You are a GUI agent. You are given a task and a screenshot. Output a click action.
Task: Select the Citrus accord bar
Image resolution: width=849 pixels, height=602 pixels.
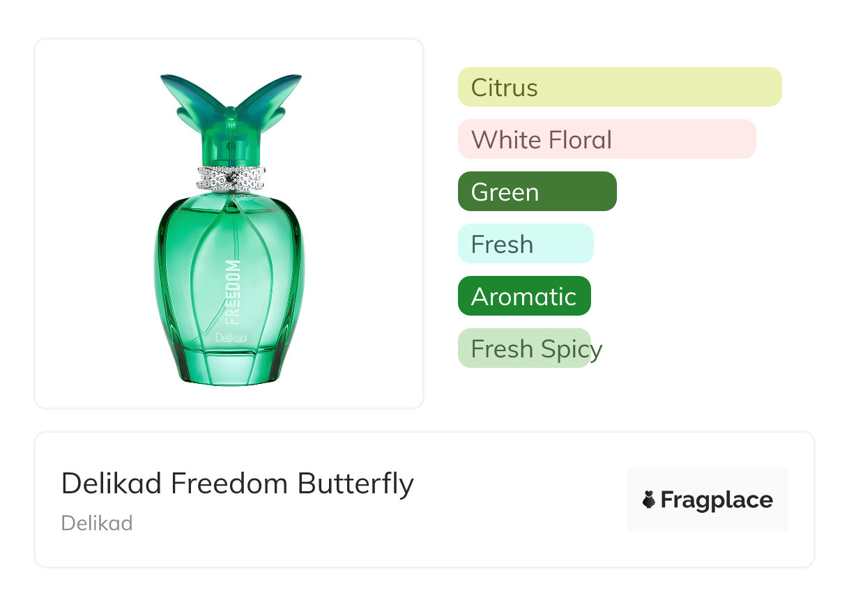click(619, 87)
